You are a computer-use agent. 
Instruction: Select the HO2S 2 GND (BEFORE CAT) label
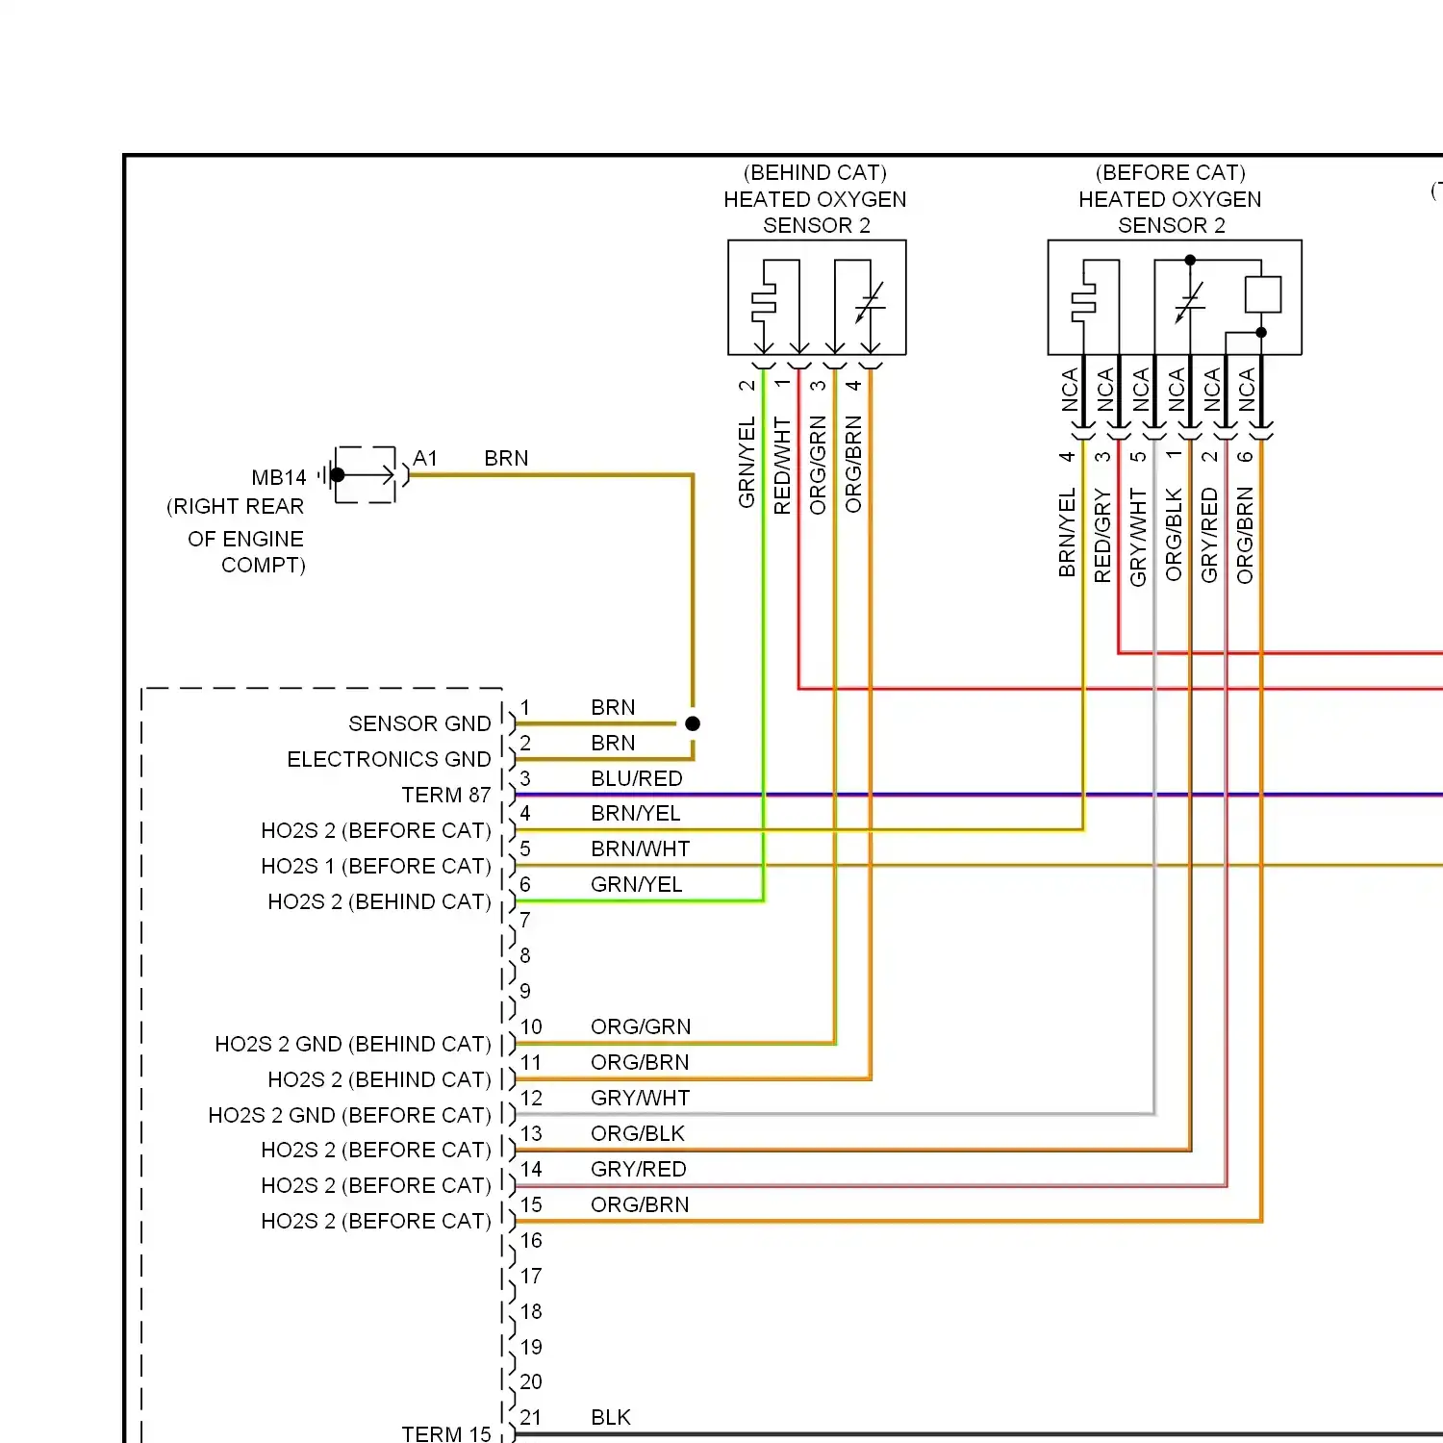tap(349, 1115)
